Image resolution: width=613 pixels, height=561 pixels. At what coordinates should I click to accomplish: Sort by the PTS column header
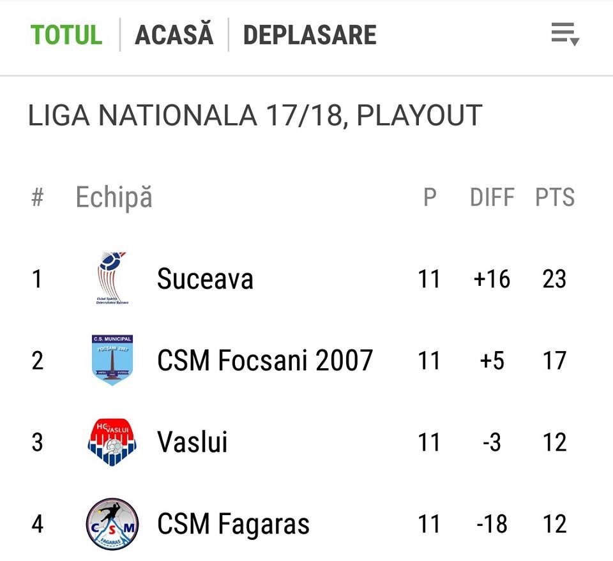(x=555, y=197)
